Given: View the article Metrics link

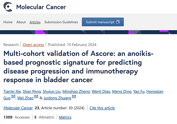Looking at the screenshot, I should [x=65, y=117].
